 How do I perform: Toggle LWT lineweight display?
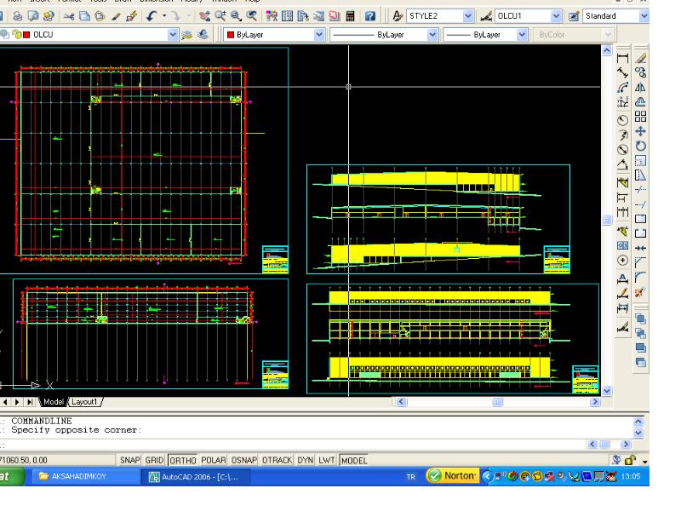pyautogui.click(x=327, y=460)
